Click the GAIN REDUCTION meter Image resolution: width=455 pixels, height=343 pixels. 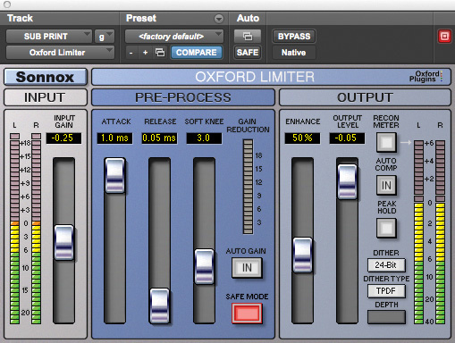[248, 187]
